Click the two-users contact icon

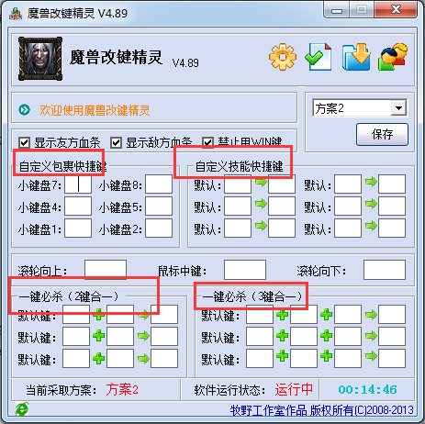coord(393,57)
